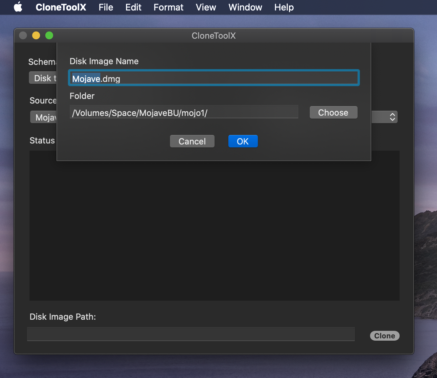Open the File menu
Screen dimensions: 437x378
pyautogui.click(x=106, y=7)
